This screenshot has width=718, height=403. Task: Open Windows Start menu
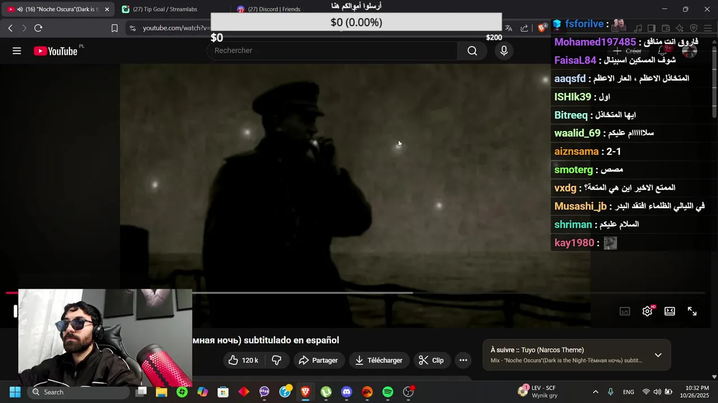15,392
